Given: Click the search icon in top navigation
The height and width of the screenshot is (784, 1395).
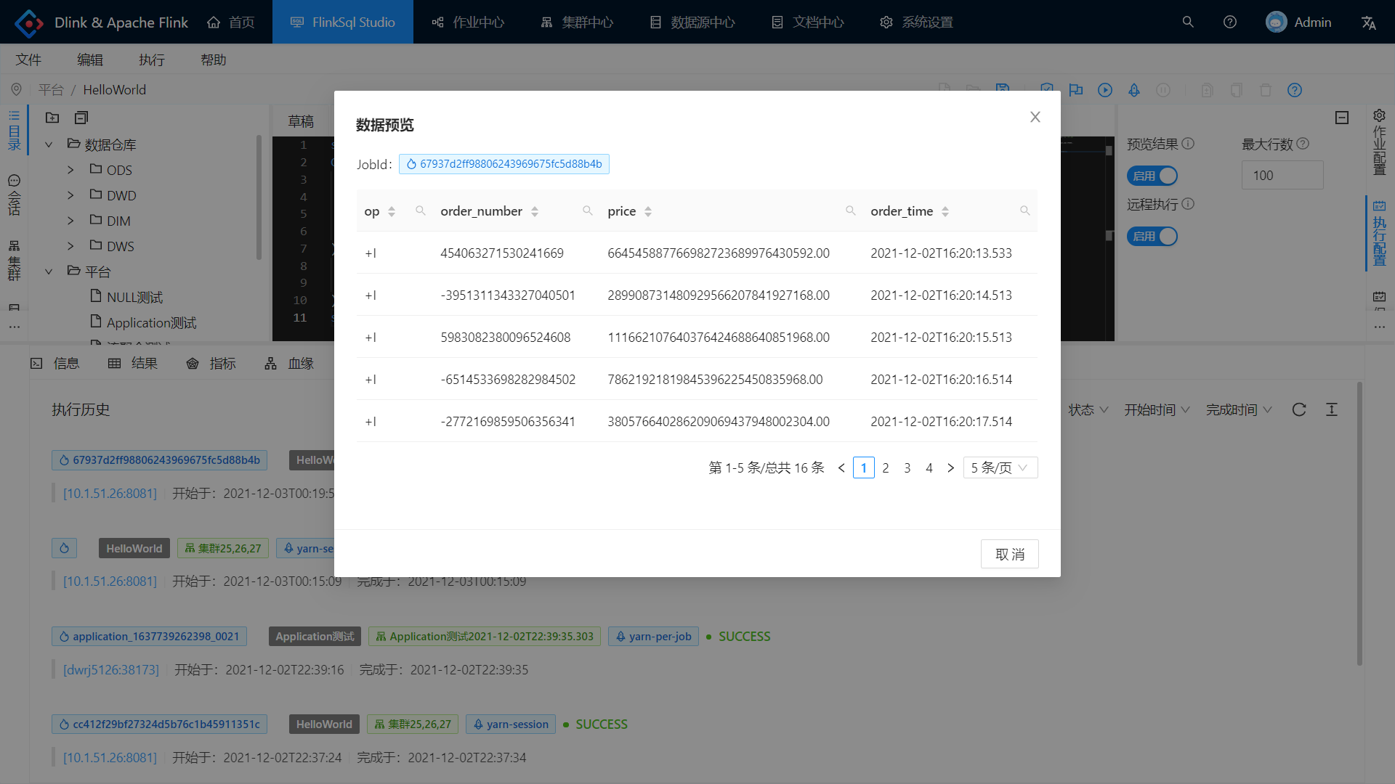Looking at the screenshot, I should coord(1188,22).
